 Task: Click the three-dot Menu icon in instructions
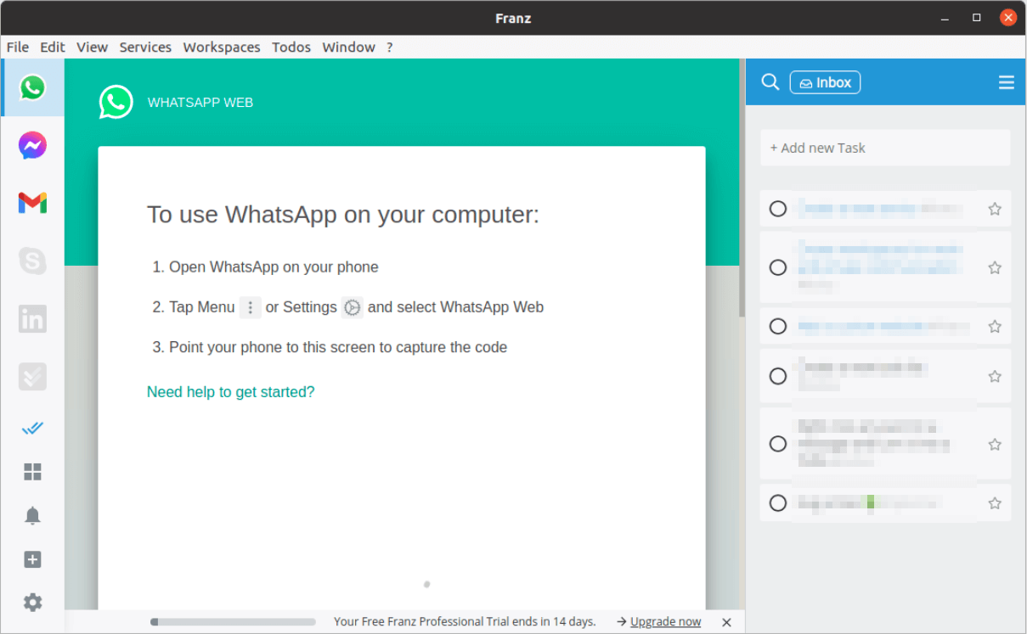250,307
